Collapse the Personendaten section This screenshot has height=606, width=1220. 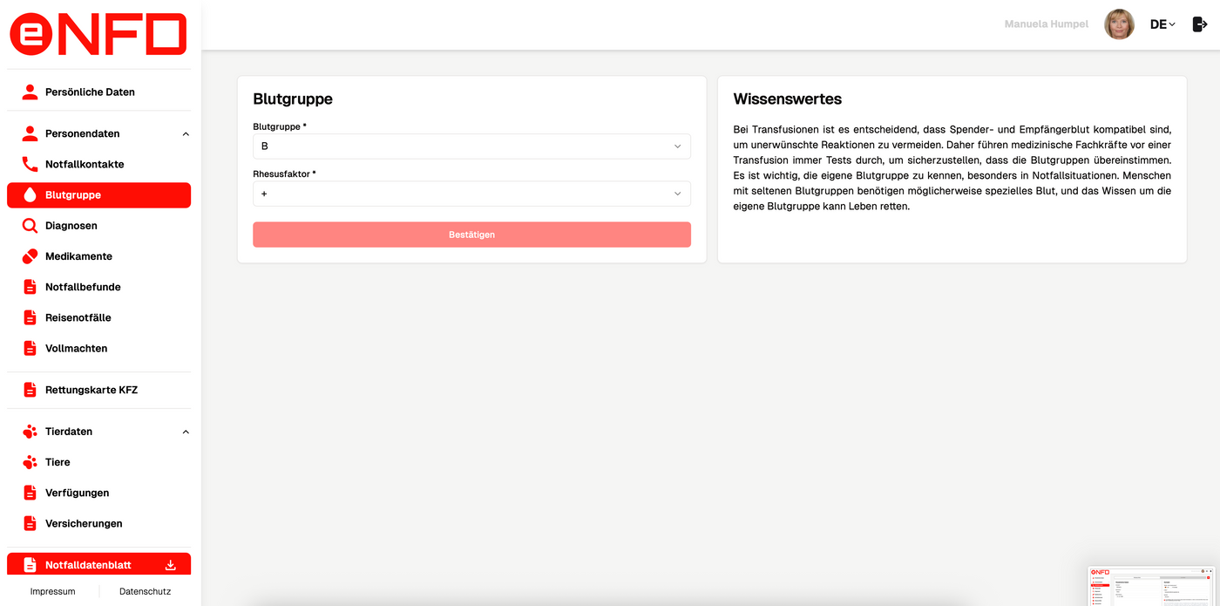[x=186, y=134]
